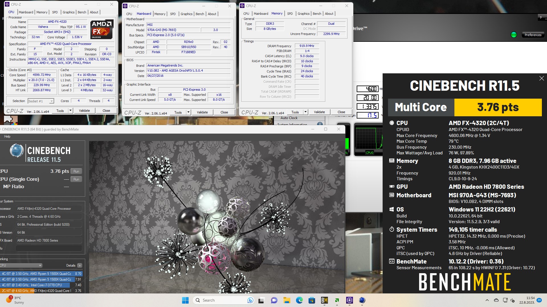Image resolution: width=547 pixels, height=307 pixels.
Task: Switch to CPU-Z via its taskbar icon
Action: (350, 300)
